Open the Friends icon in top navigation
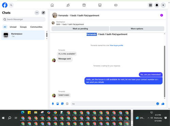 (x=68, y=5)
